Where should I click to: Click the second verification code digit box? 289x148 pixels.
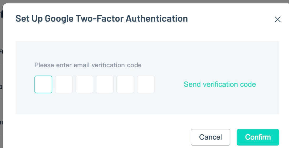(64, 84)
